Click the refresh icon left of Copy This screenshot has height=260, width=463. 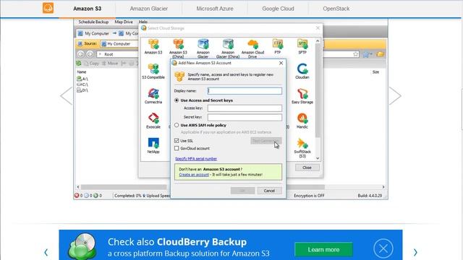tap(79, 63)
